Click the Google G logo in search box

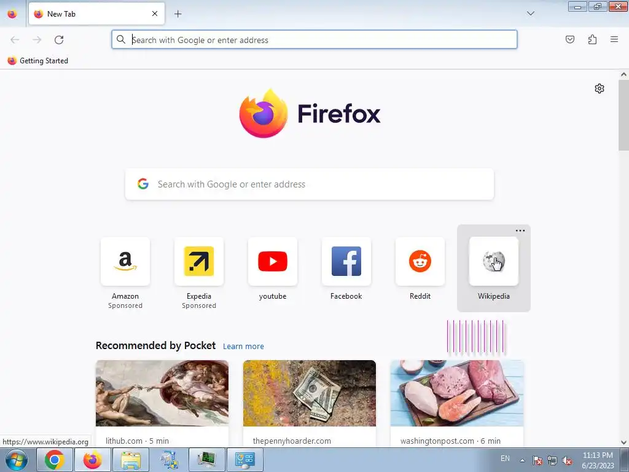pos(143,184)
